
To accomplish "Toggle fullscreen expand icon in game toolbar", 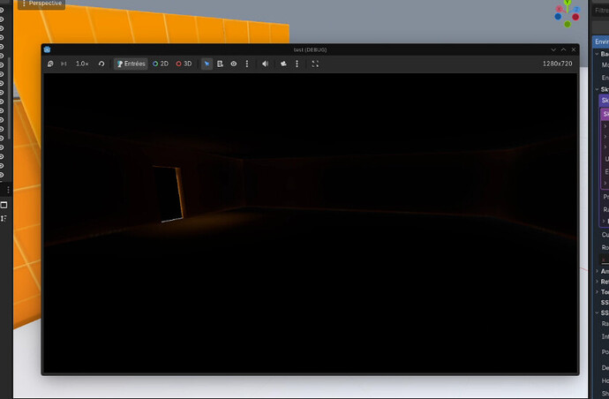I will pyautogui.click(x=315, y=64).
